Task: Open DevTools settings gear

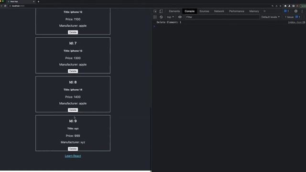Action: coord(296,11)
